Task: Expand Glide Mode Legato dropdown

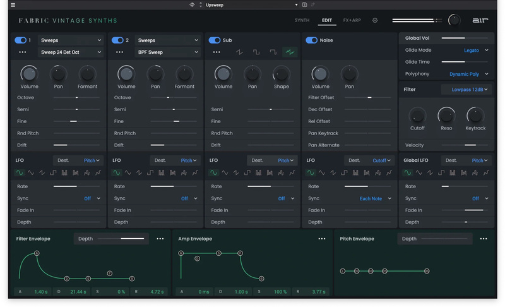Action: pos(476,51)
